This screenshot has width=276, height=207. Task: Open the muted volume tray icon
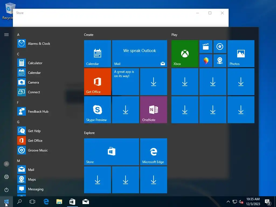(241, 202)
